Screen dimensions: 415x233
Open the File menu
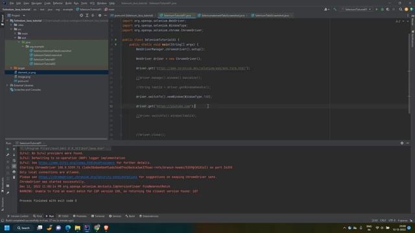(x=12, y=3)
